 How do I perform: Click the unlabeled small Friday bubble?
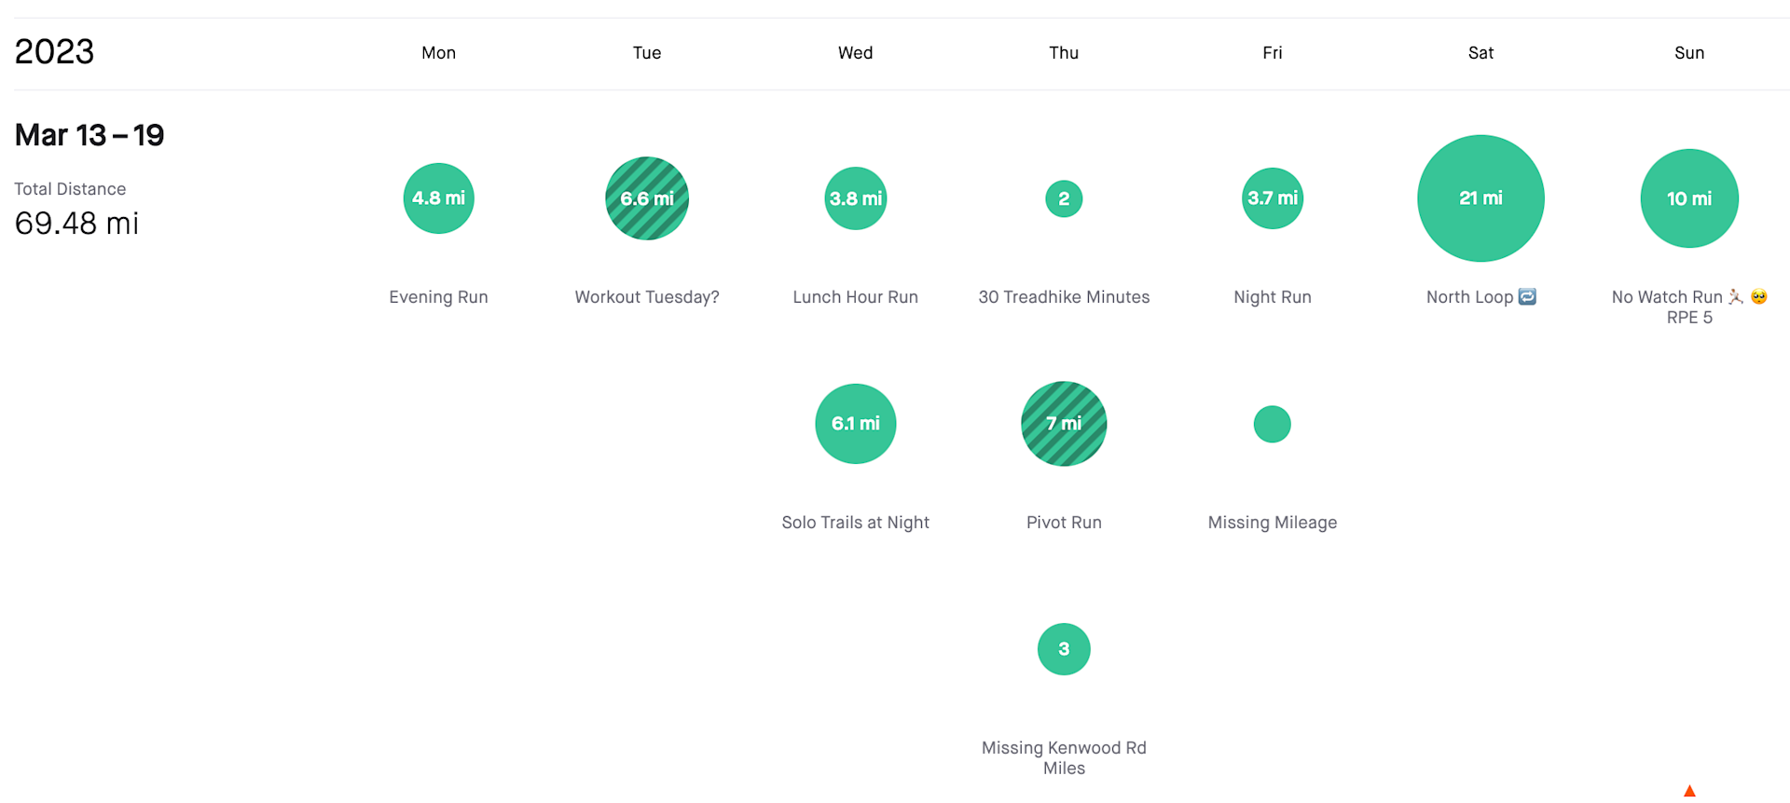[1272, 424]
